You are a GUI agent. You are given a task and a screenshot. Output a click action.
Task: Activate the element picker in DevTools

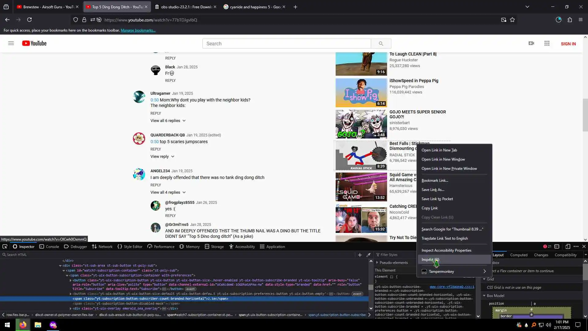pos(5,246)
